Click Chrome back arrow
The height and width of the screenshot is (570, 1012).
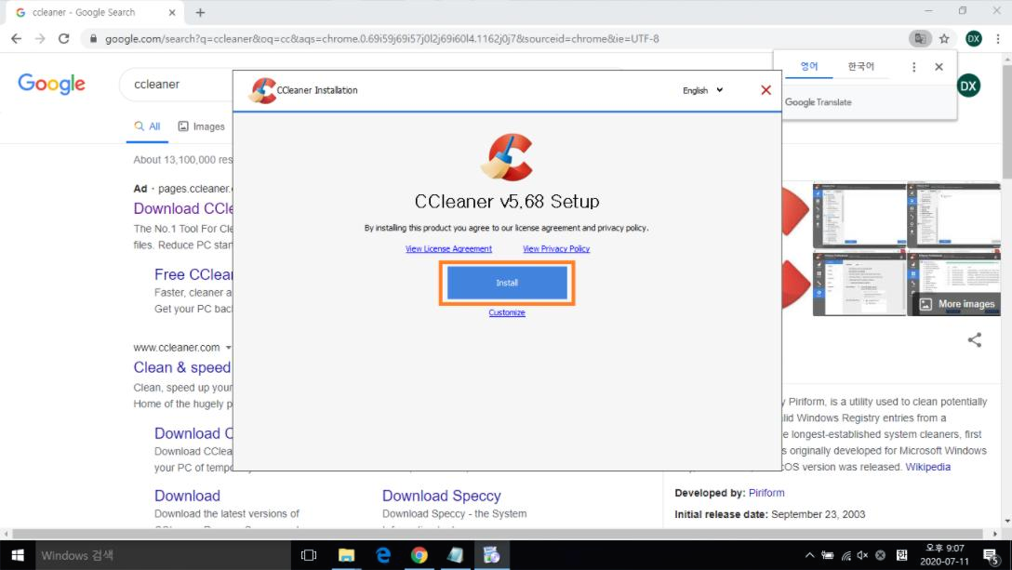16,39
